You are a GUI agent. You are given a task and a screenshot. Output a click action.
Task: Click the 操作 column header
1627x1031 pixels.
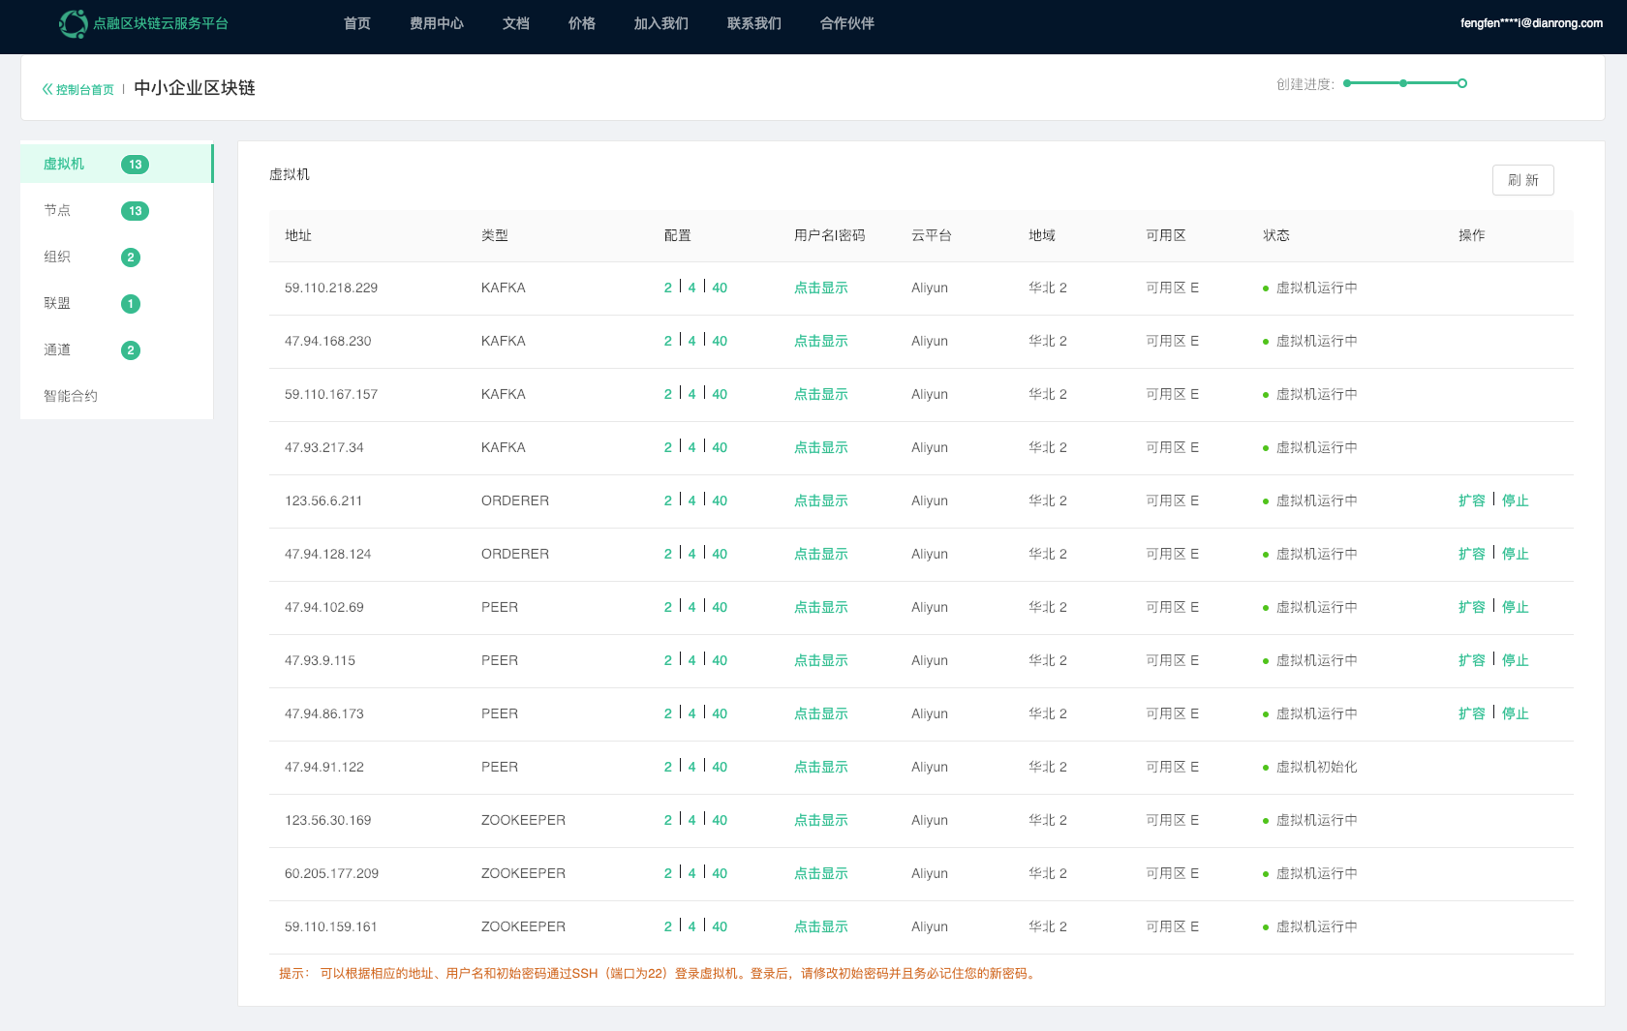click(1472, 235)
